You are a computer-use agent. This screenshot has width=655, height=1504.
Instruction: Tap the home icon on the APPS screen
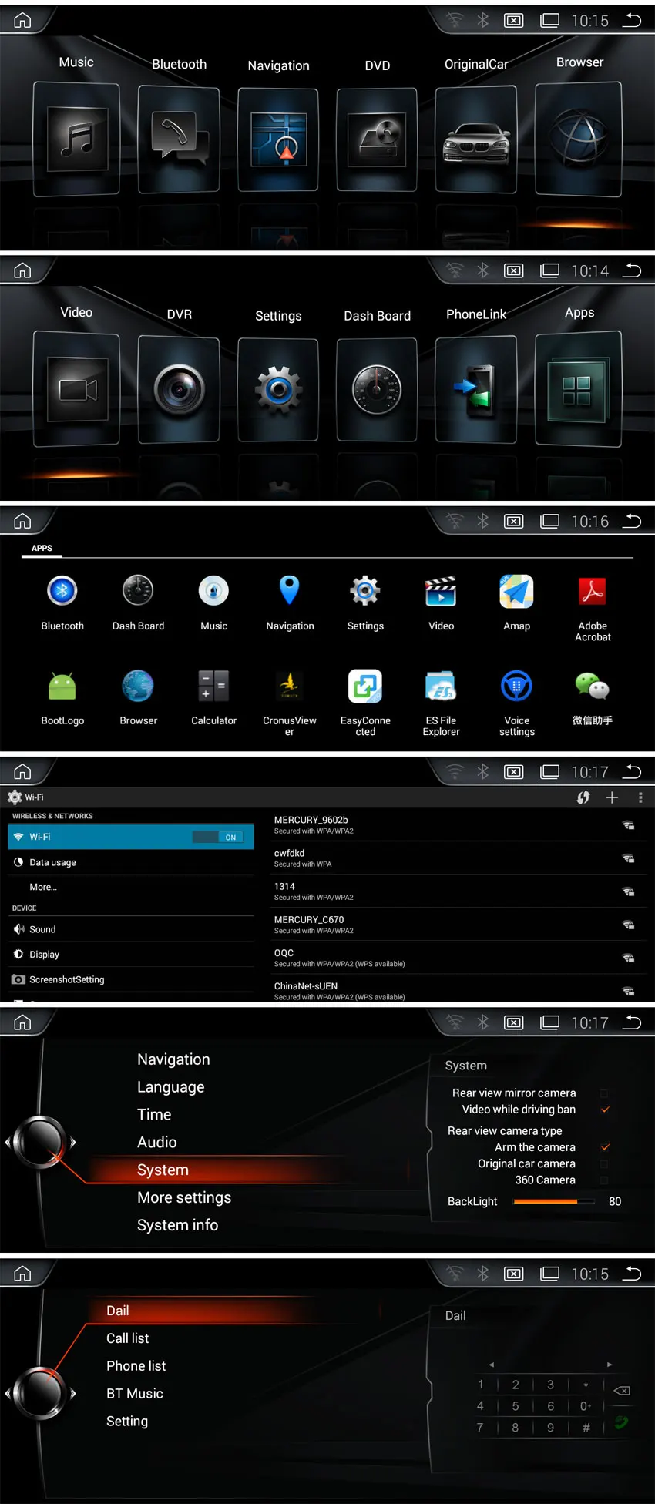coord(22,522)
